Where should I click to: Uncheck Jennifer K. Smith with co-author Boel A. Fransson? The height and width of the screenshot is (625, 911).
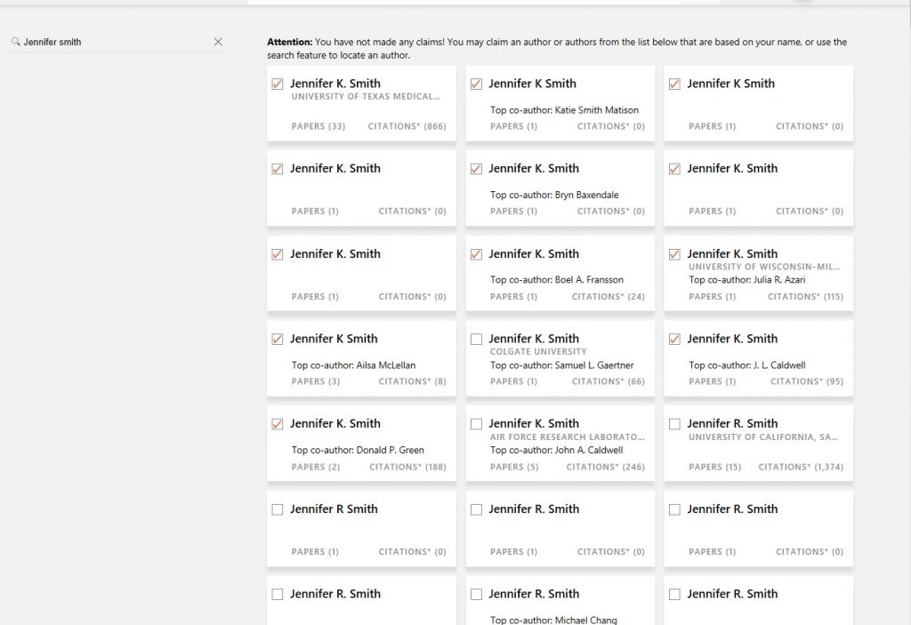(x=476, y=254)
